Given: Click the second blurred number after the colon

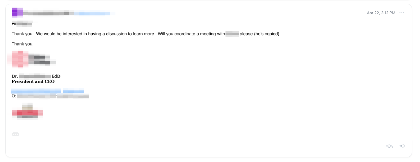Looking at the screenshot, I should coord(73,96).
